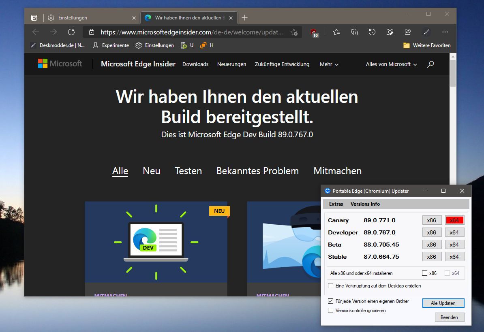Viewport: 484px width, 332px height.
Task: Start Web capture with the camera icon
Action: (390, 32)
